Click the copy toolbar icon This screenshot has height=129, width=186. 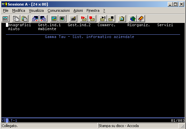(x=16, y=19)
